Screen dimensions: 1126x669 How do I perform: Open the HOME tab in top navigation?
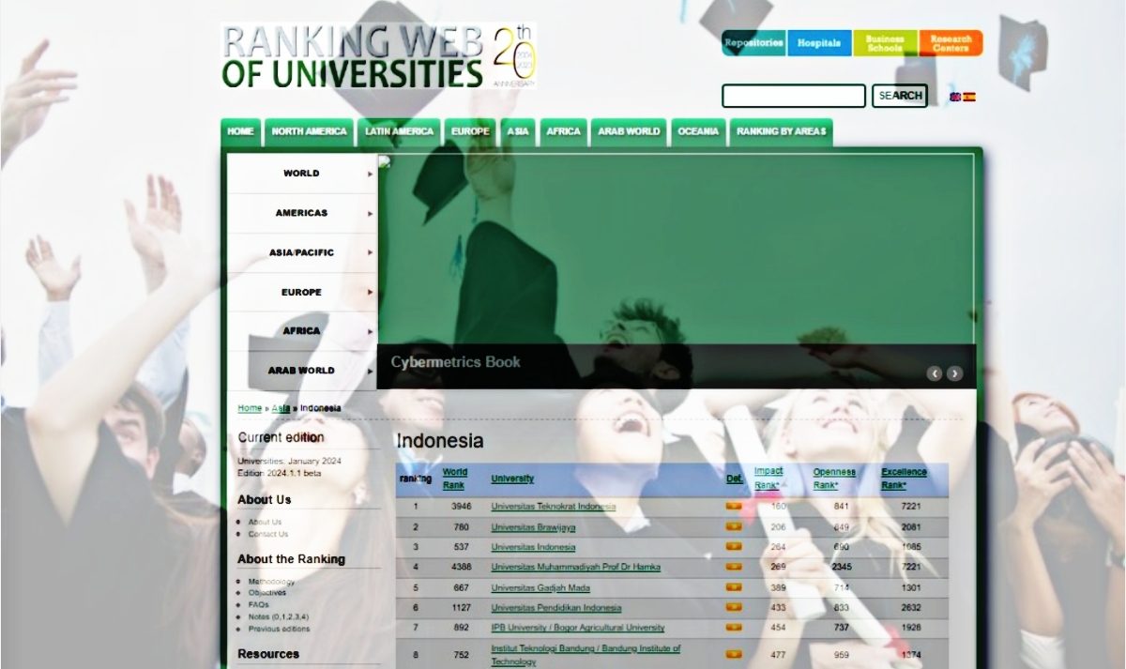(x=240, y=132)
